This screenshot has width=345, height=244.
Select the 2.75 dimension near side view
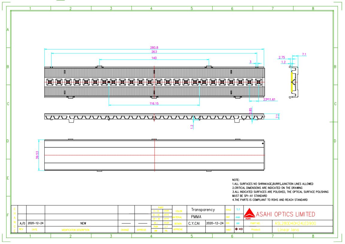[282, 57]
